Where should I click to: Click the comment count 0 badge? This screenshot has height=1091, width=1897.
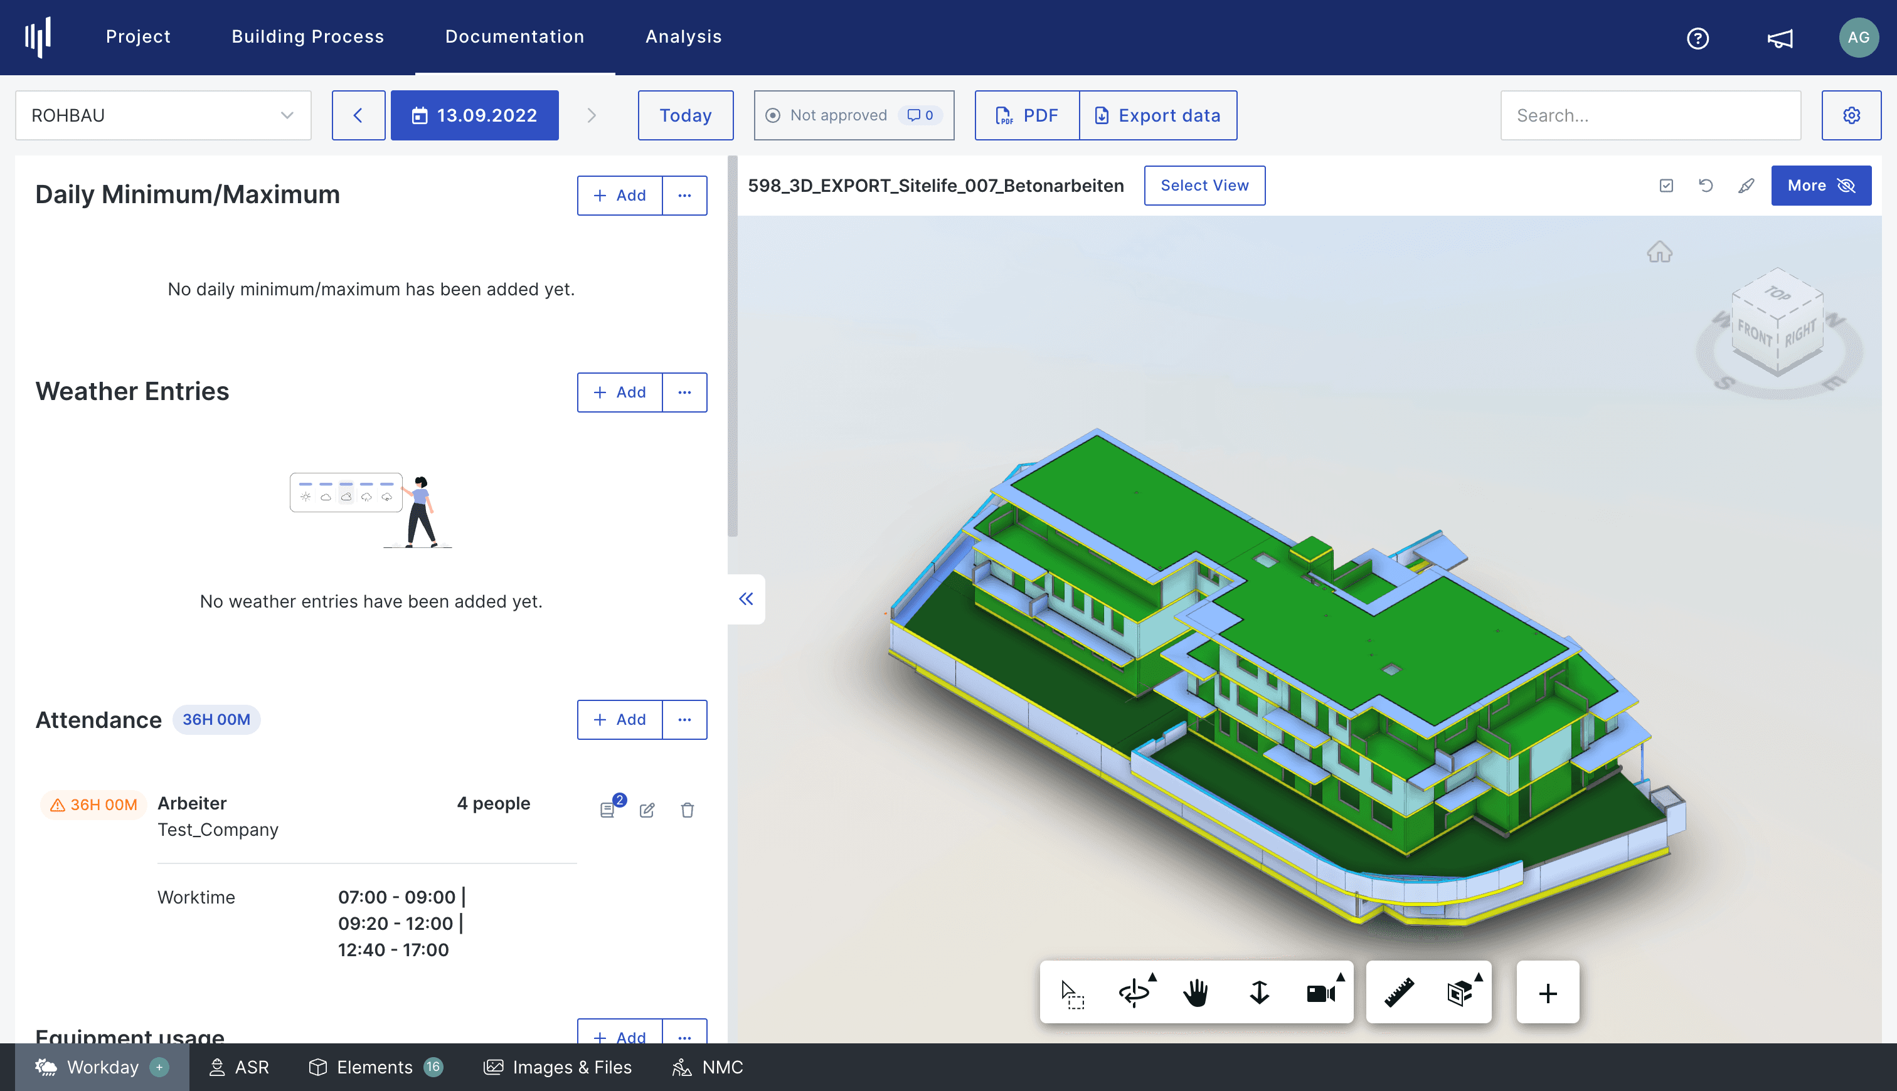pyautogui.click(x=920, y=115)
